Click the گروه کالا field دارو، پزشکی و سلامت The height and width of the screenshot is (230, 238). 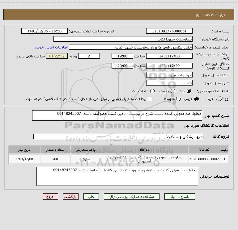[x=118, y=136]
